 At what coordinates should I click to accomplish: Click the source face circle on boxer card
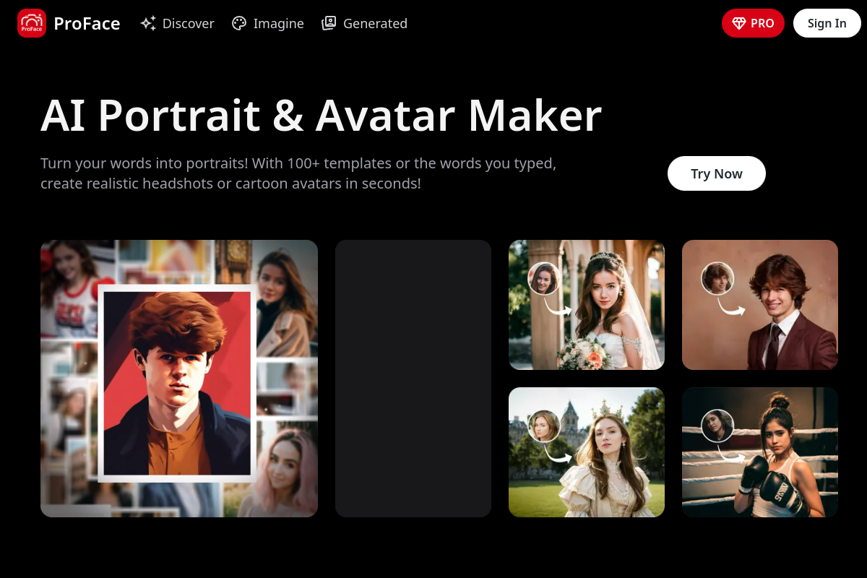pos(717,426)
